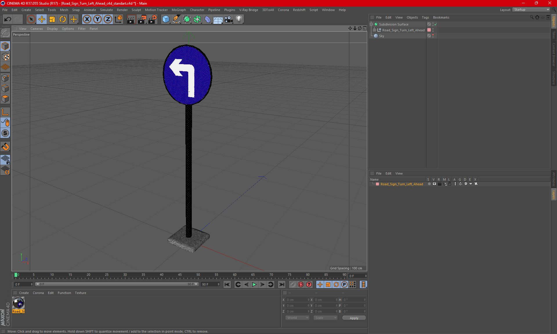Go to end of animation
This screenshot has height=334, width=557.
(x=281, y=284)
